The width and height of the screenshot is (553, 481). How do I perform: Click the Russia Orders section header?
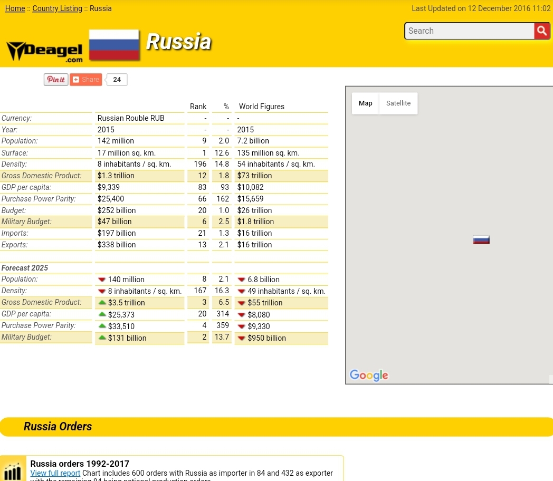pos(58,426)
